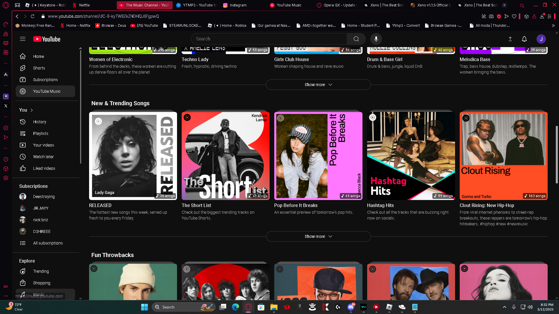The image size is (559, 314).
Task: Open the STEAMUNLOCKED bookmark
Action: (x=182, y=26)
